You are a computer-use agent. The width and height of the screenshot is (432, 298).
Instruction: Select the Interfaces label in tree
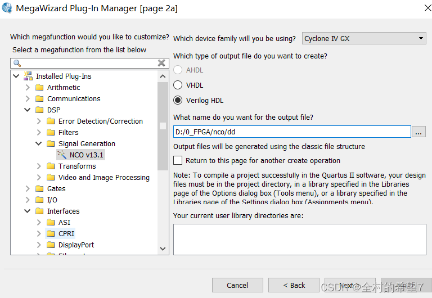point(63,211)
